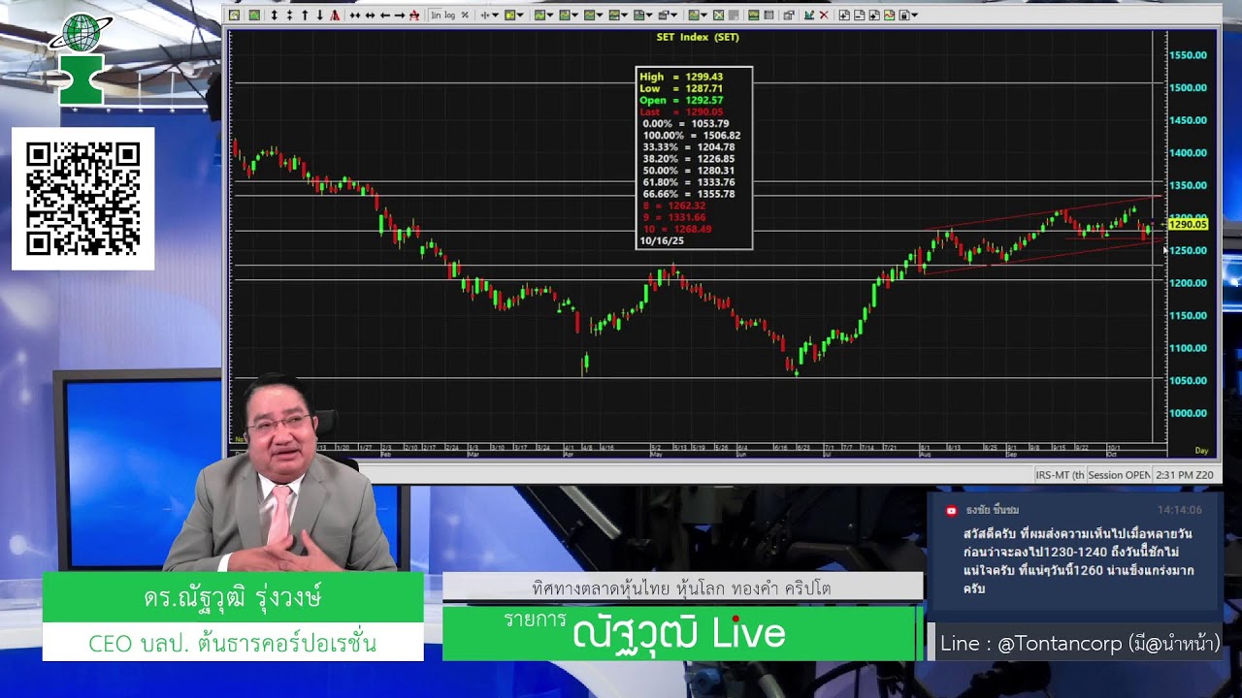Click the add page plus icon
The width and height of the screenshot is (1242, 698).
pyautogui.click(x=844, y=16)
